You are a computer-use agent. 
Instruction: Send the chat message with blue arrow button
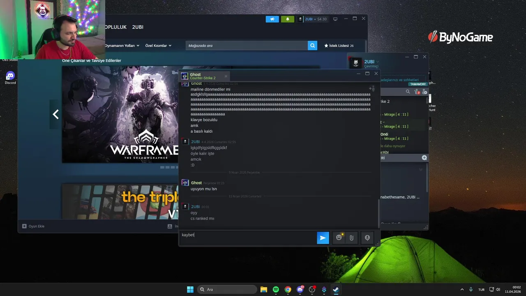coord(323,238)
